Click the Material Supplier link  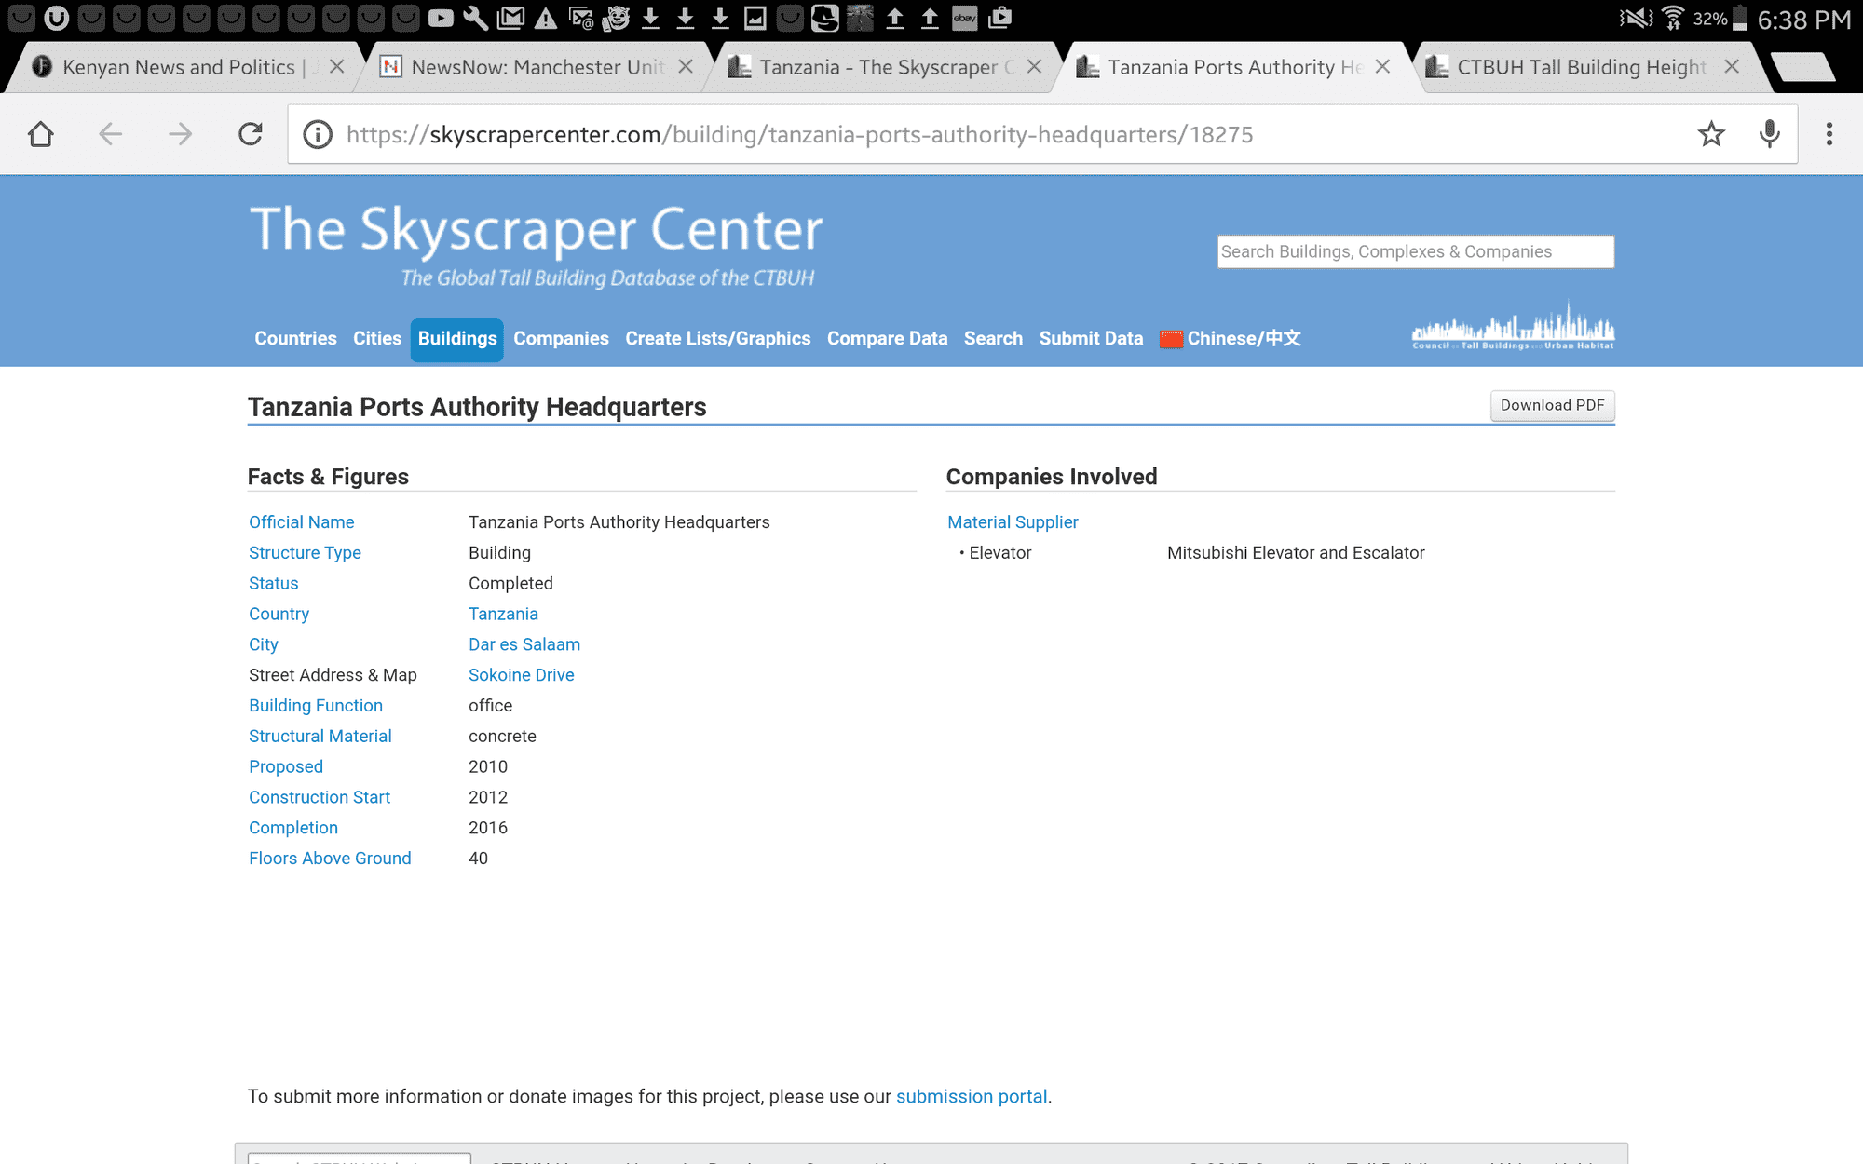pyautogui.click(x=1013, y=522)
